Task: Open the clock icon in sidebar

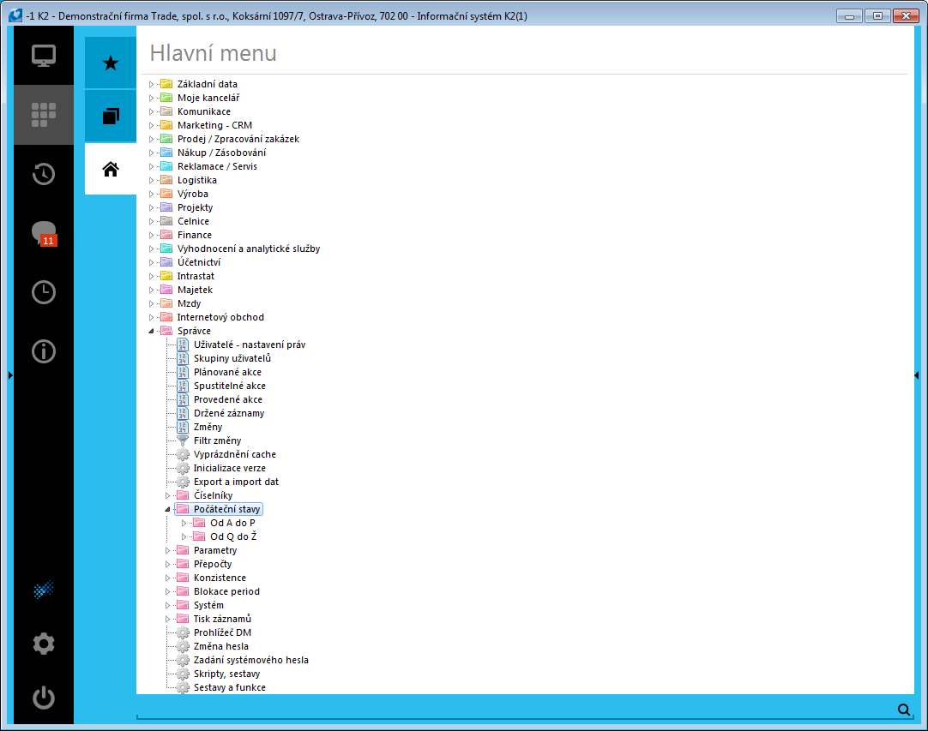Action: pos(44,292)
